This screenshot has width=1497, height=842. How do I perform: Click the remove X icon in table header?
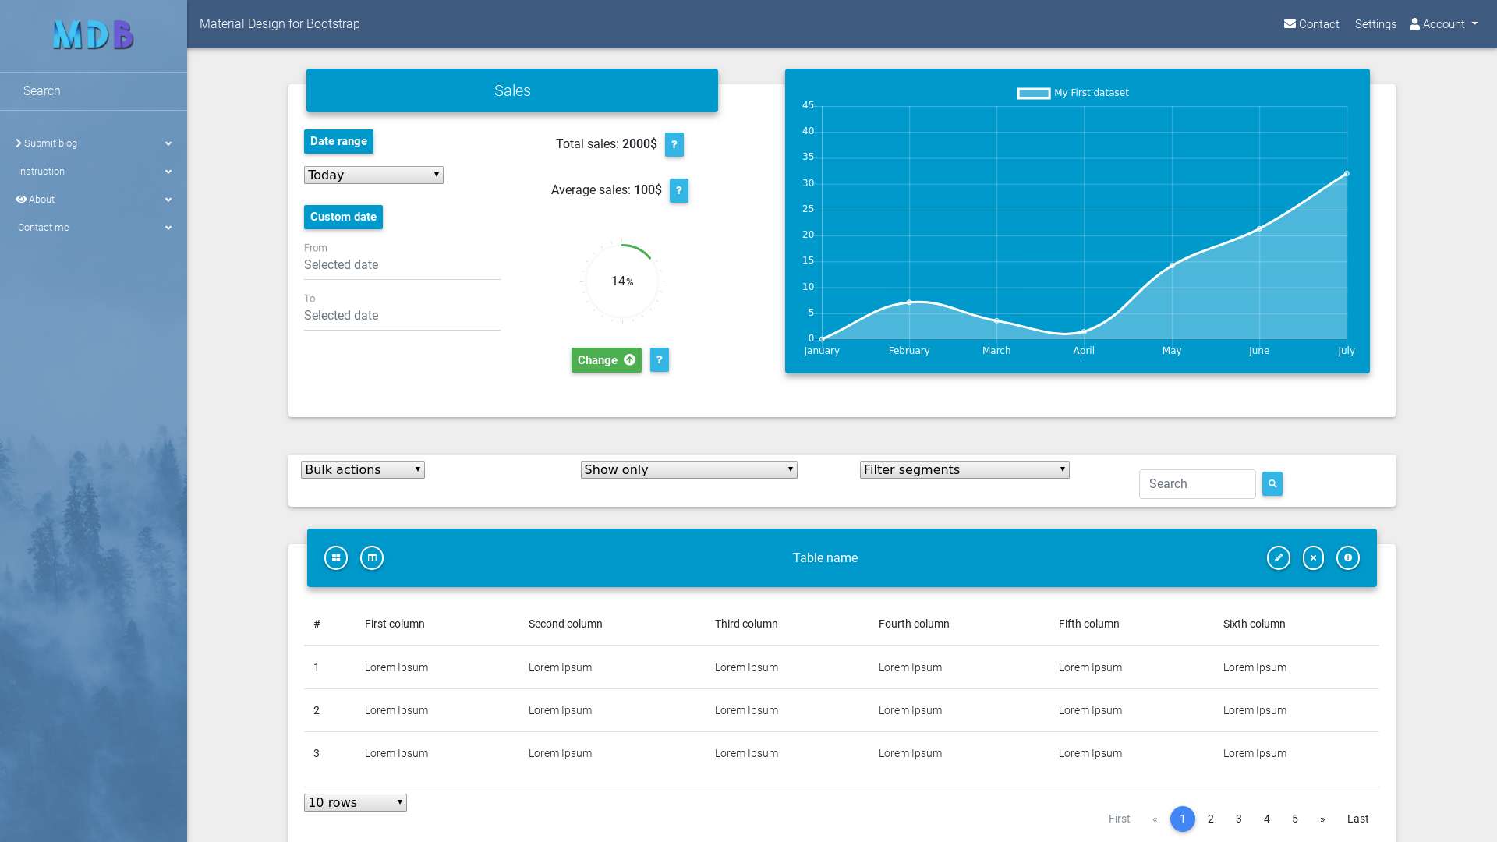[1313, 558]
